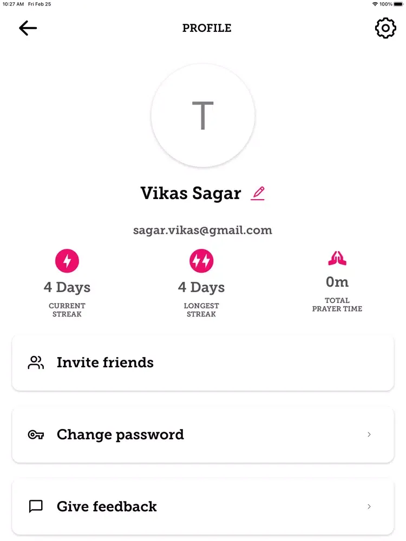Tap the profile avatar circle with letter T

(x=203, y=116)
